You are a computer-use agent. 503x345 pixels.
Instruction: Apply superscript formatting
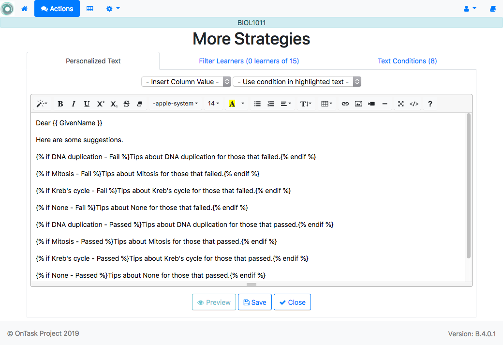coord(101,104)
